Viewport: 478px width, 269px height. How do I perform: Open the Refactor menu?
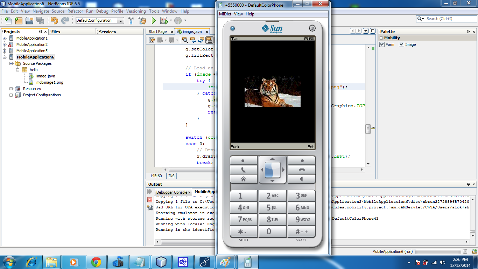(75, 11)
